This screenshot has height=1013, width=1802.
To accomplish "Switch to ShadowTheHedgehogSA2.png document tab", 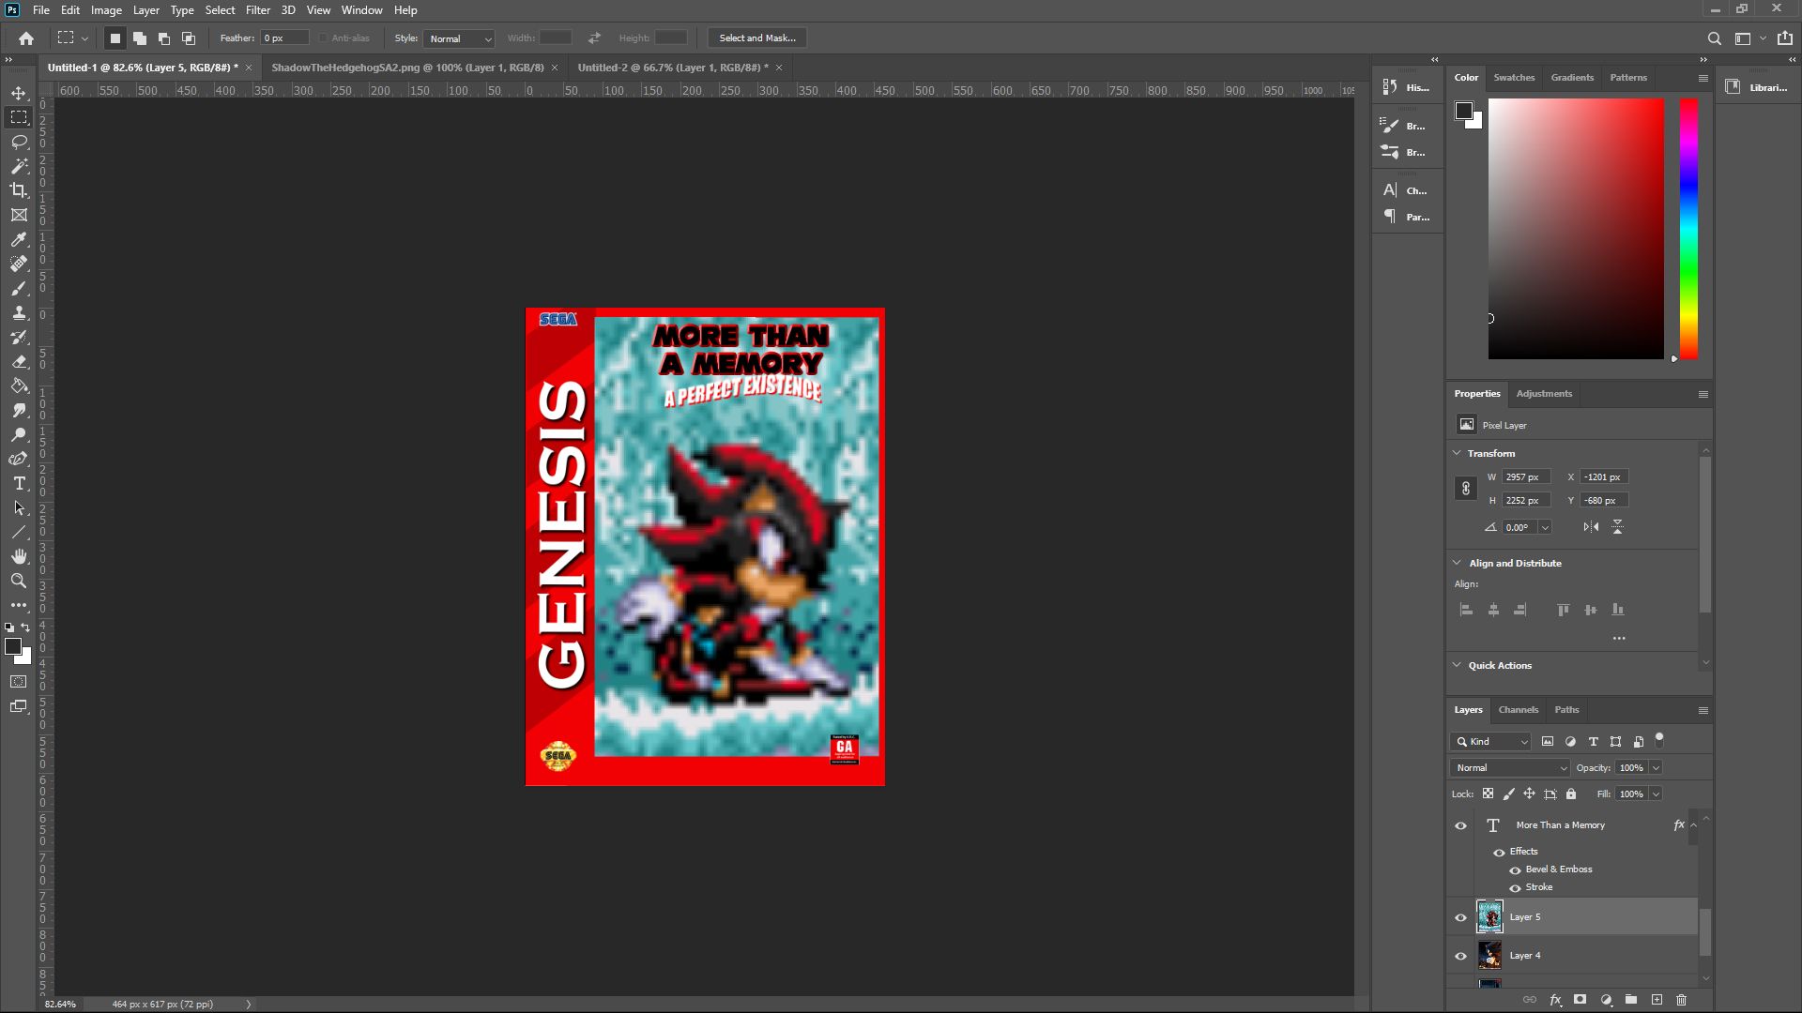I will click(407, 68).
